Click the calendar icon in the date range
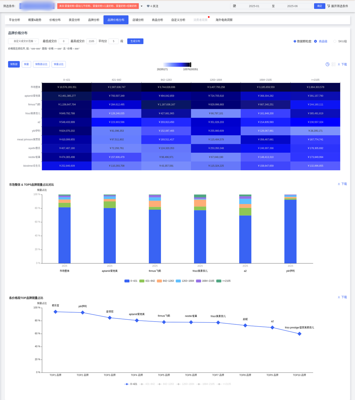 (235, 6)
